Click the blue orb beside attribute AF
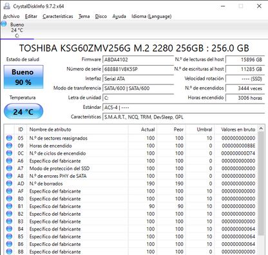This screenshot has width=268, height=255. tap(9, 191)
